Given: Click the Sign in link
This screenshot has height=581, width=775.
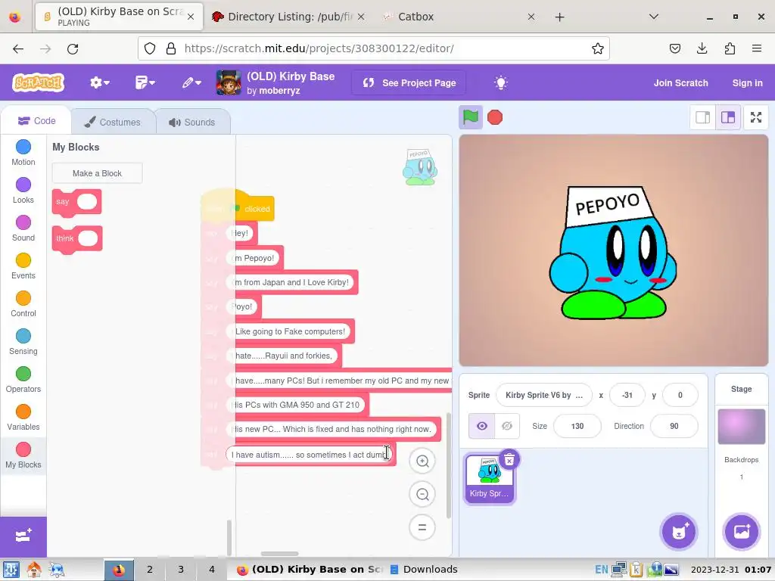Looking at the screenshot, I should pos(747,82).
